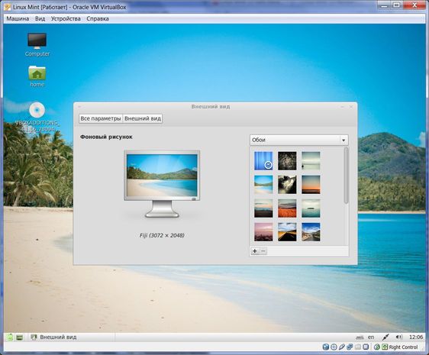Choose the orange sunset horizon wallpaper
This screenshot has height=355, width=429.
click(311, 185)
